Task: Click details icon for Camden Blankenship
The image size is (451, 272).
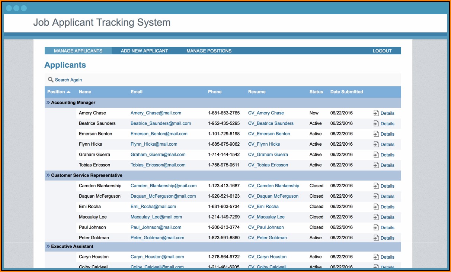Action: click(x=376, y=186)
